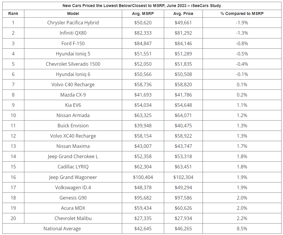Select the Chrysler Pacifica Hybrid model cell
This screenshot has height=235, width=283.
tap(73, 23)
